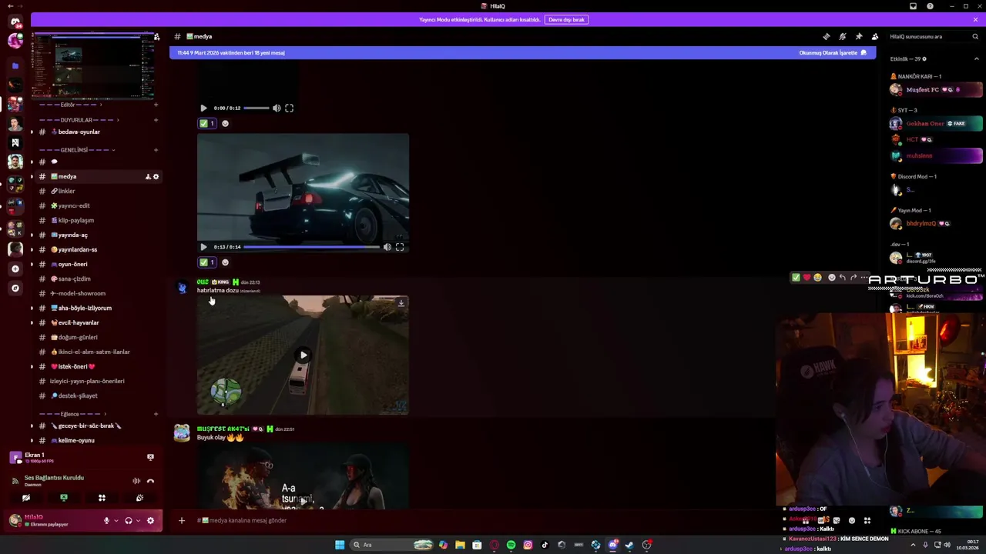Show pinned messages
The image size is (986, 554).
[x=859, y=36]
